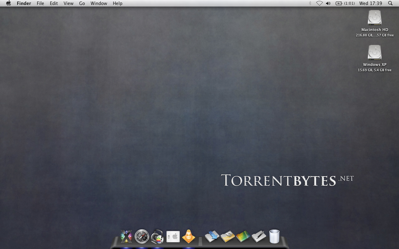Open System Preferences from the Dock
Image resolution: width=399 pixels, height=249 pixels.
(x=173, y=237)
